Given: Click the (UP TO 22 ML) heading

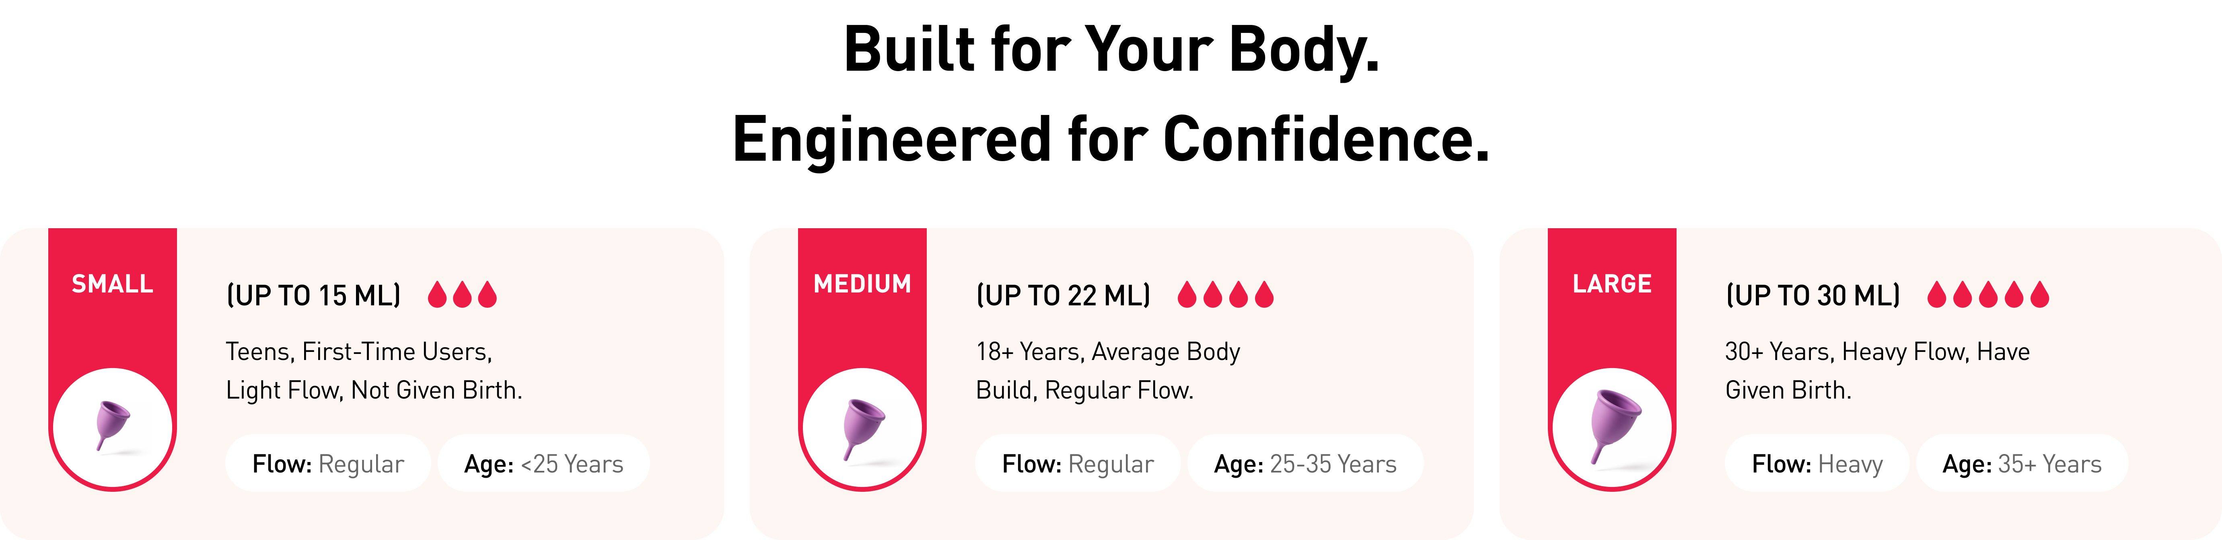Looking at the screenshot, I should (1063, 295).
